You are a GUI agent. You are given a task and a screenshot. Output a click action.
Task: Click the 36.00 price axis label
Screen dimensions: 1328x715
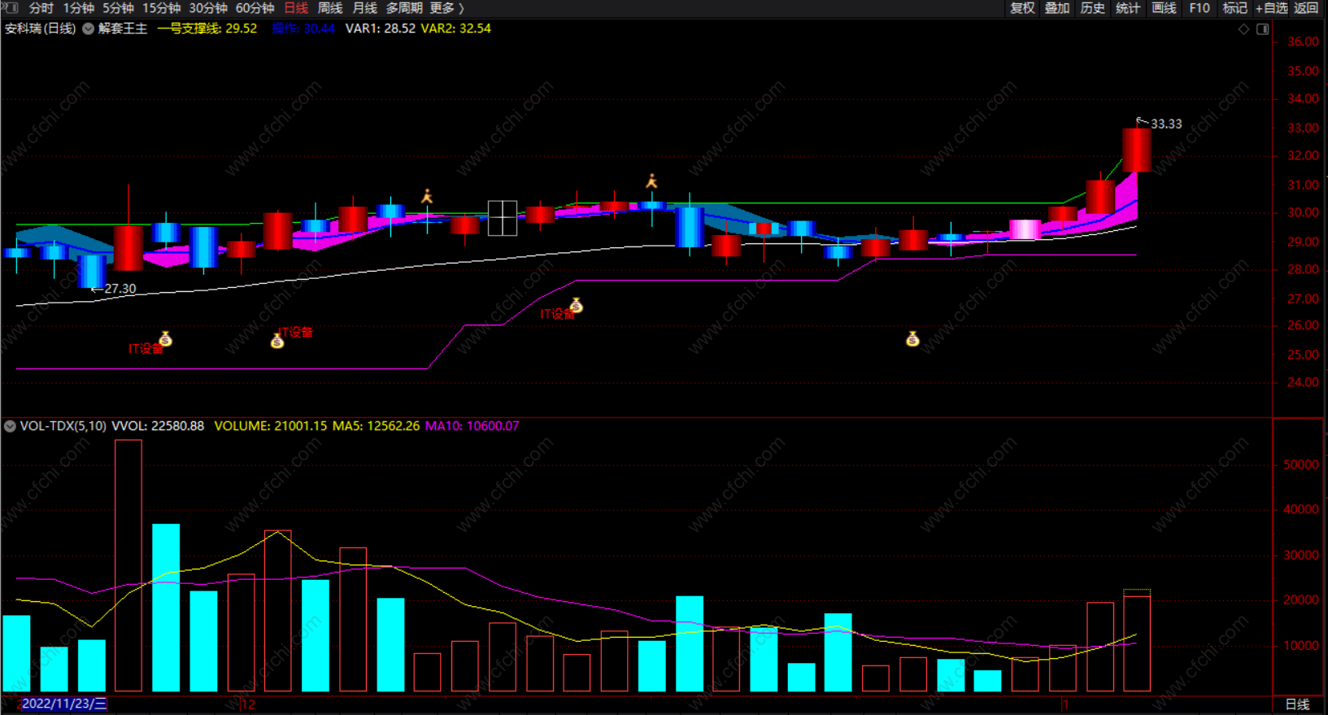pyautogui.click(x=1303, y=41)
